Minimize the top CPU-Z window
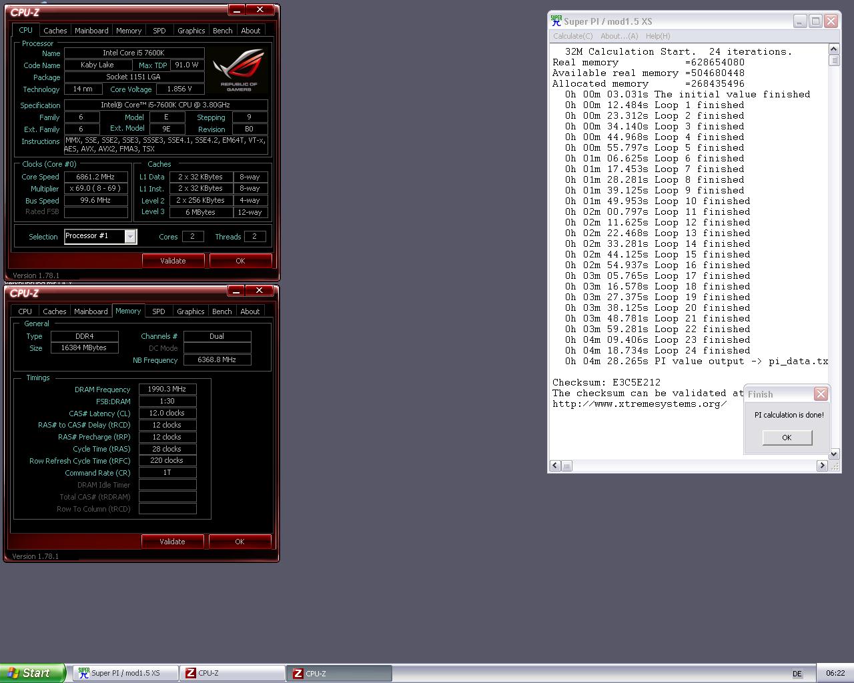Screen dimensions: 854x683 [237, 10]
